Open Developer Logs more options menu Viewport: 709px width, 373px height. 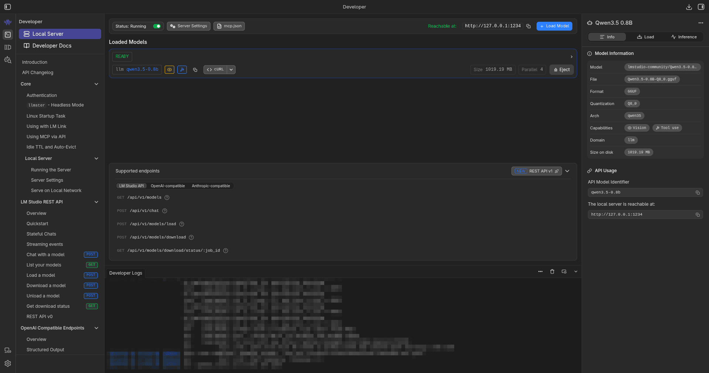[540, 272]
